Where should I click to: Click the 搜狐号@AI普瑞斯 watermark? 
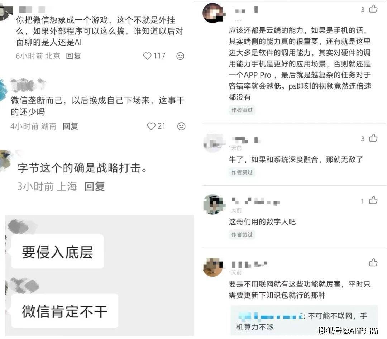[348, 331]
